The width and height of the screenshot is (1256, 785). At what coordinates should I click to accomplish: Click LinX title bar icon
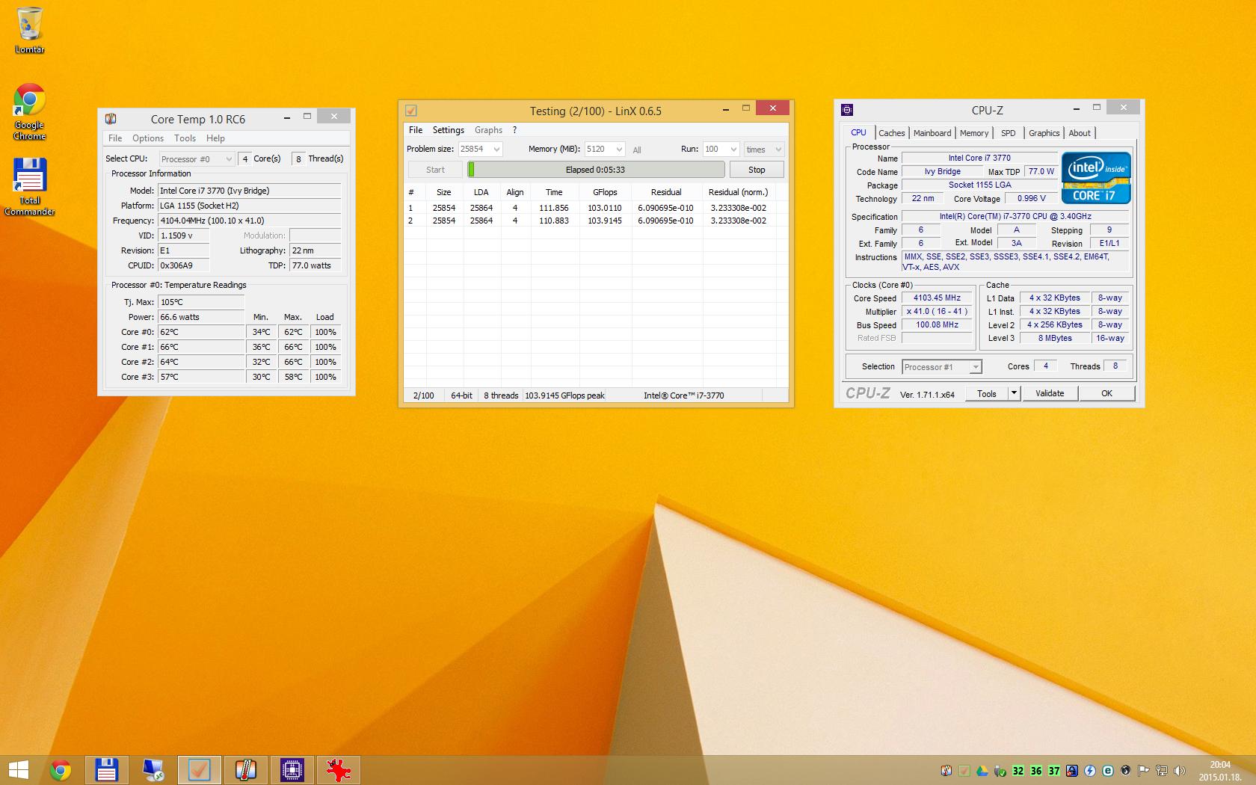[410, 111]
